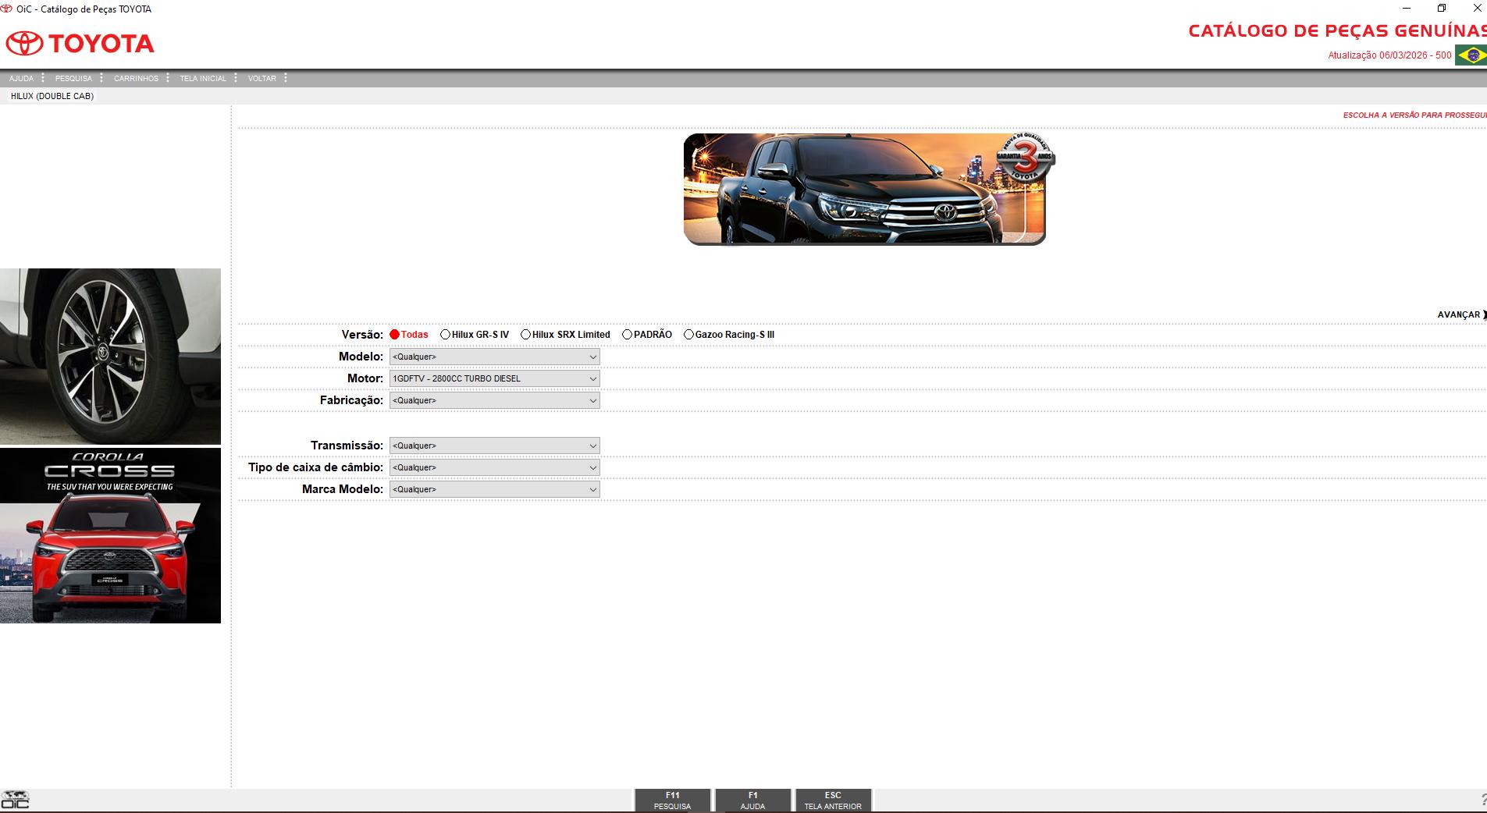Open the Transmissão dropdown

pyautogui.click(x=494, y=446)
